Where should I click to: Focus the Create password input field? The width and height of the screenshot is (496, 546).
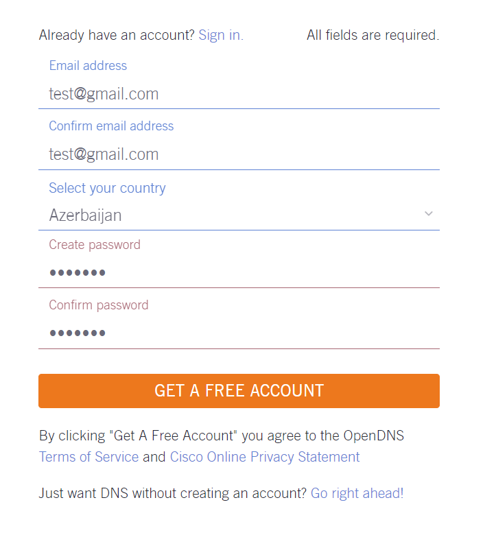tap(239, 273)
